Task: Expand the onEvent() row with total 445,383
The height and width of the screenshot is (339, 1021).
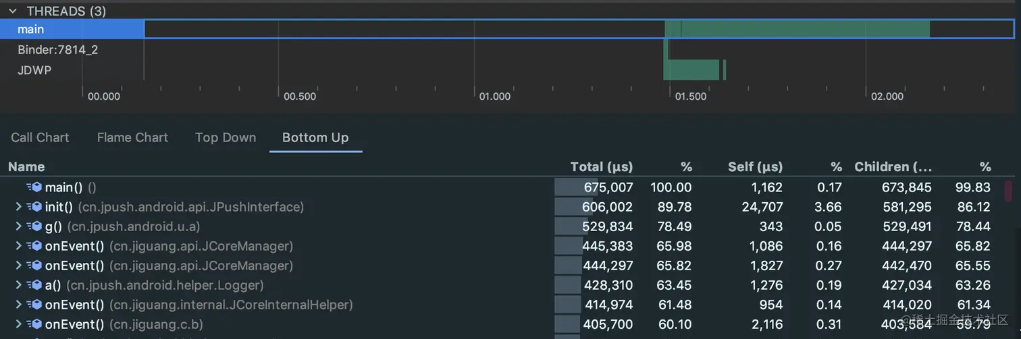Action: point(18,246)
